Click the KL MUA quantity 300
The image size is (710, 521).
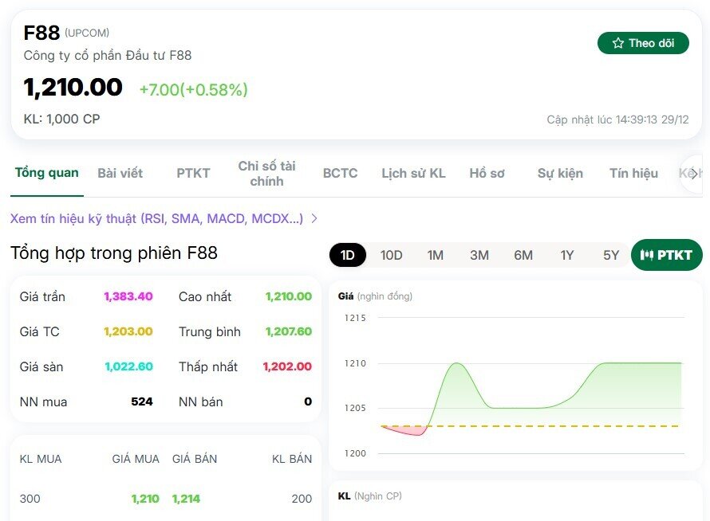pyautogui.click(x=30, y=499)
